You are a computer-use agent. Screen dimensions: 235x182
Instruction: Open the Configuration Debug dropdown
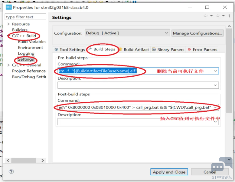click(x=127, y=33)
